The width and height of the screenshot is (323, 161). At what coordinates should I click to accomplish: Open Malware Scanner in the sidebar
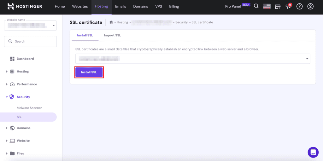pos(29,108)
